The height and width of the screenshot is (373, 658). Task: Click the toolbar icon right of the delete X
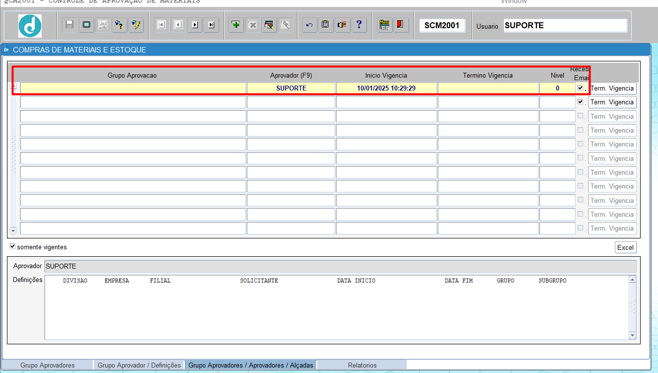[x=269, y=25]
